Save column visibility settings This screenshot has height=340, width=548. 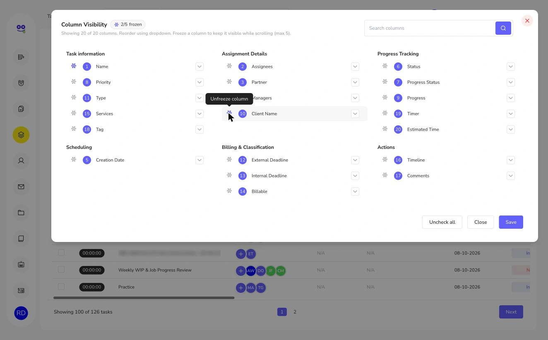tap(511, 222)
